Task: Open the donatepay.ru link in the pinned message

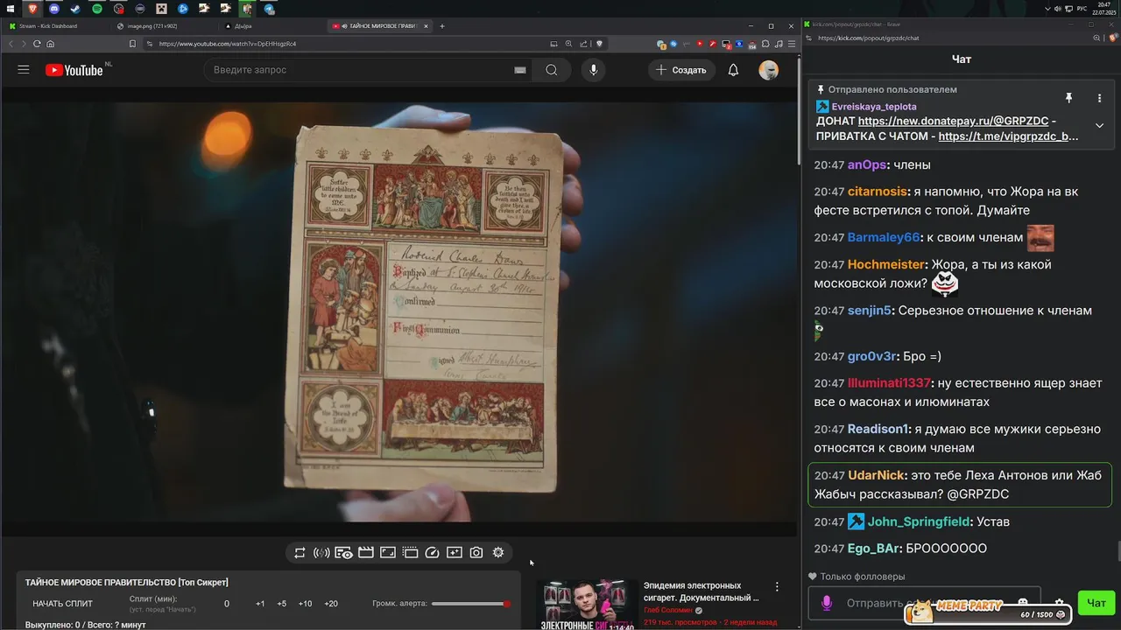Action: click(x=953, y=122)
